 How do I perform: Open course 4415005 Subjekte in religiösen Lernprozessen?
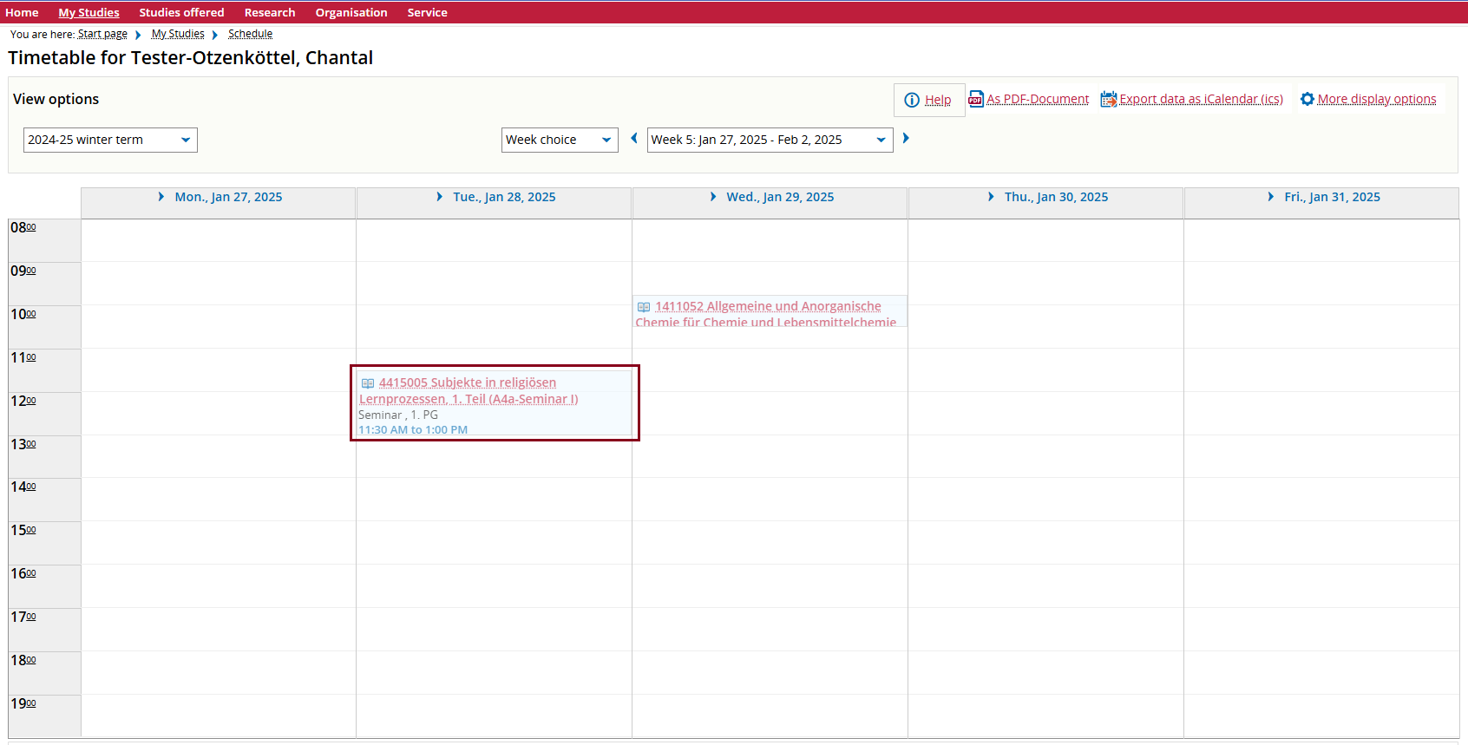[x=469, y=390]
